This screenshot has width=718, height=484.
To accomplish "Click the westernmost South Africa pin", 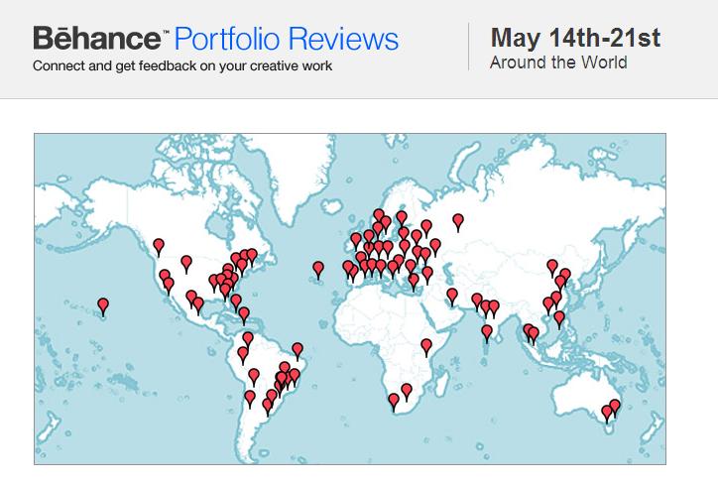I will [394, 402].
